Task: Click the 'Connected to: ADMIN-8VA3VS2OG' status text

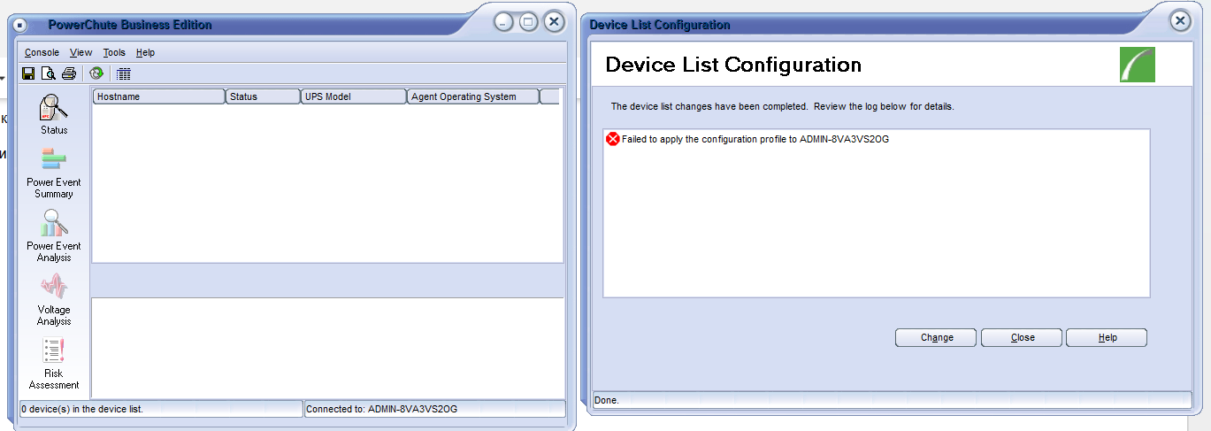Action: pos(382,409)
